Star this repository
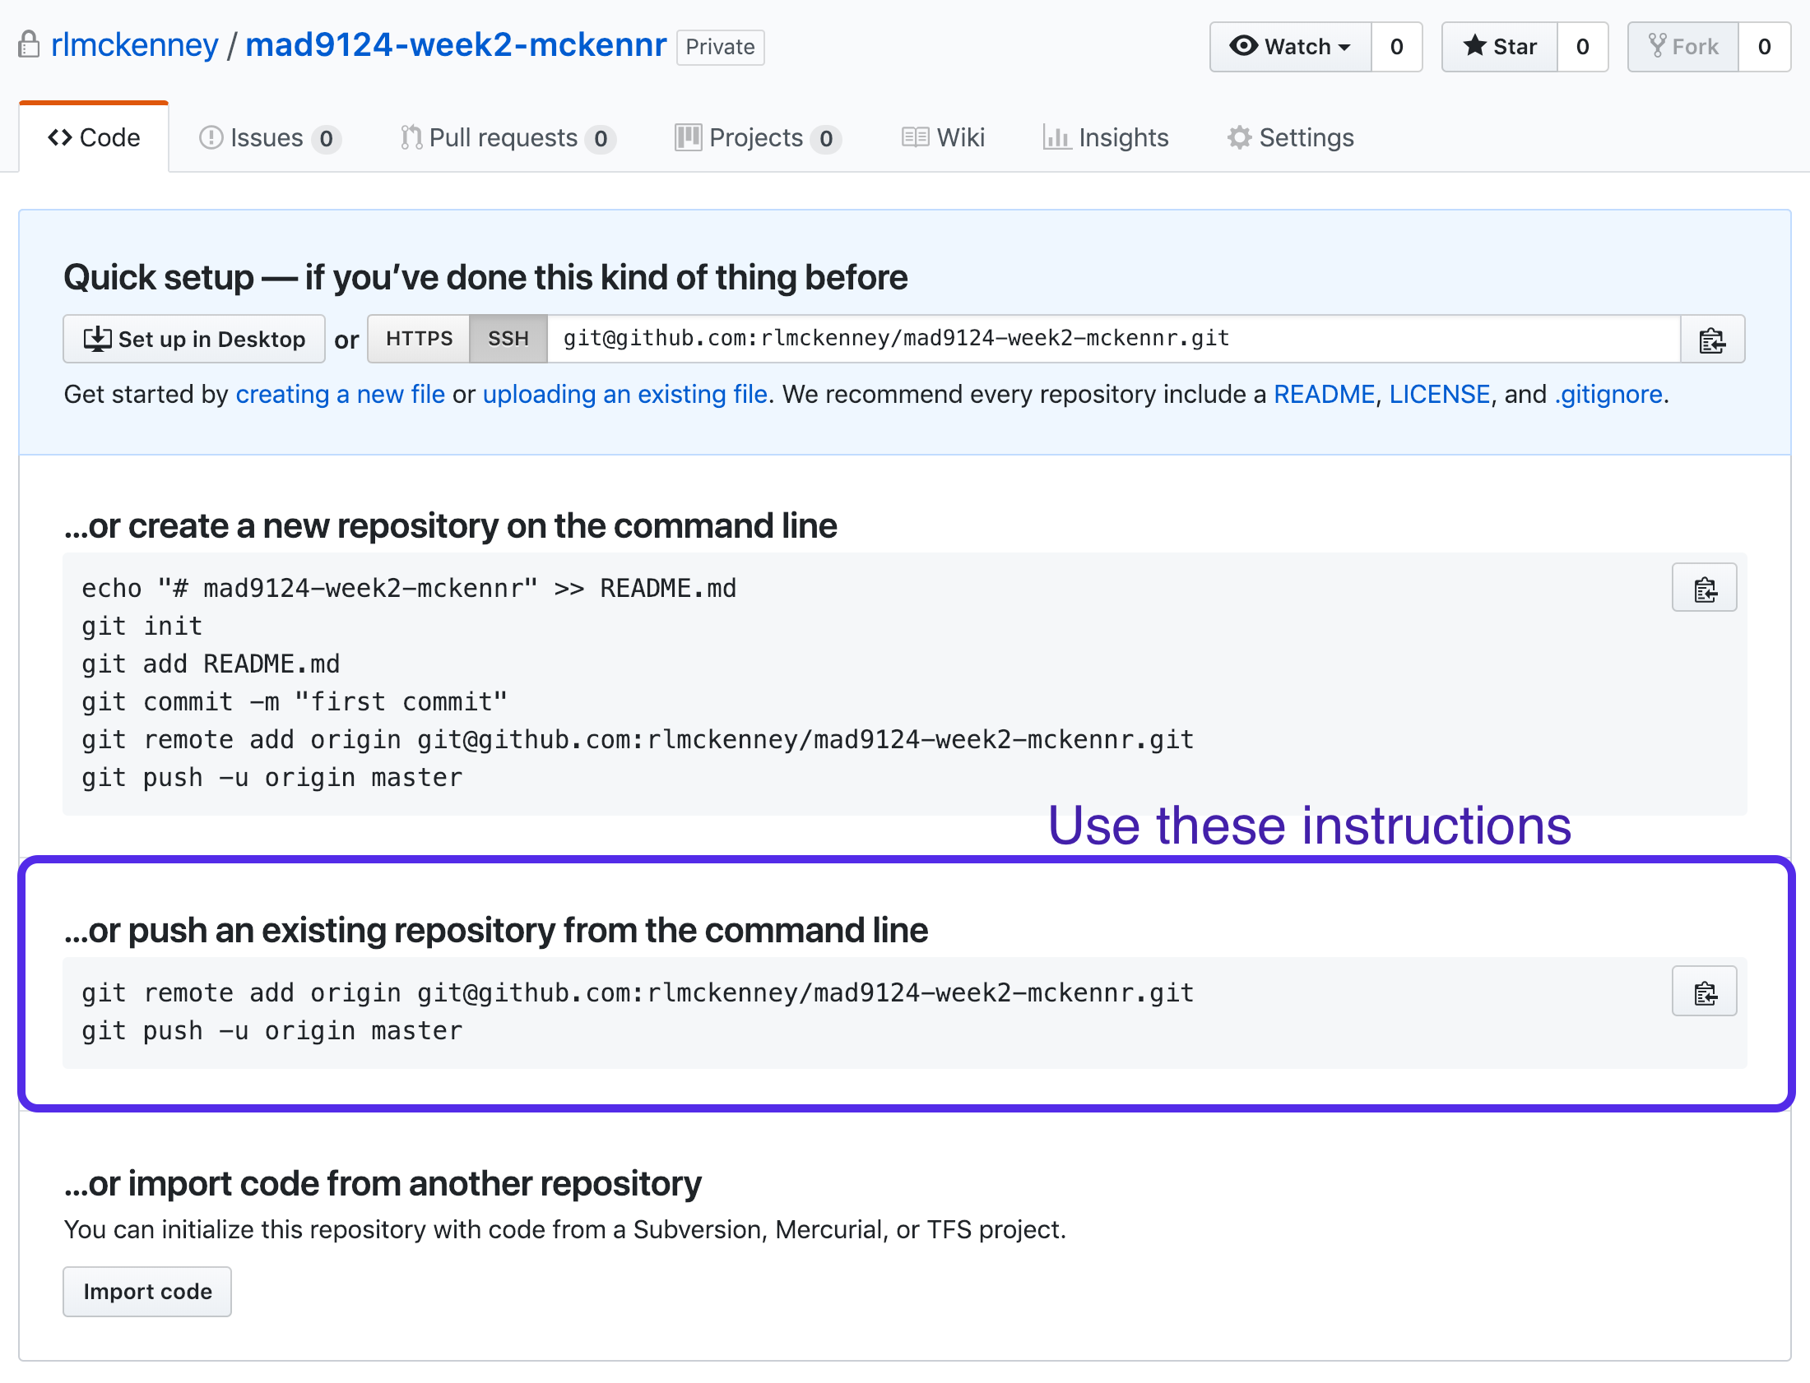 (x=1499, y=47)
